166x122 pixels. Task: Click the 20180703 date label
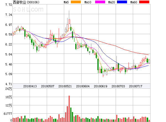118,86
